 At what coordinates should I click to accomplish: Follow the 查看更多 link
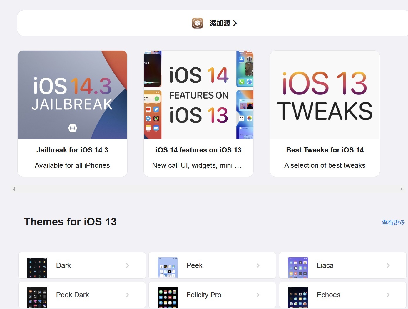[393, 222]
